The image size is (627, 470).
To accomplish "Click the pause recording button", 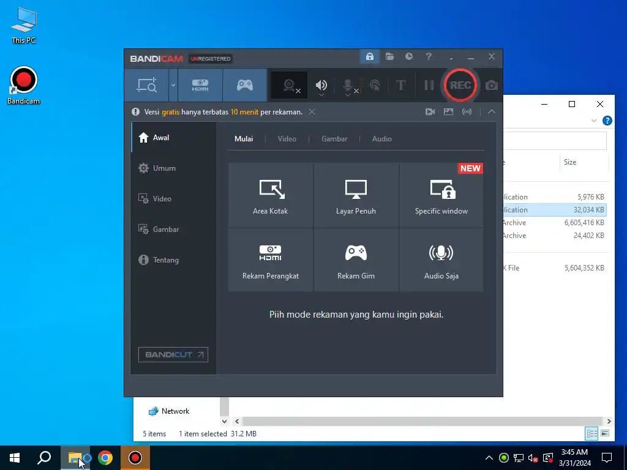I will coord(429,85).
